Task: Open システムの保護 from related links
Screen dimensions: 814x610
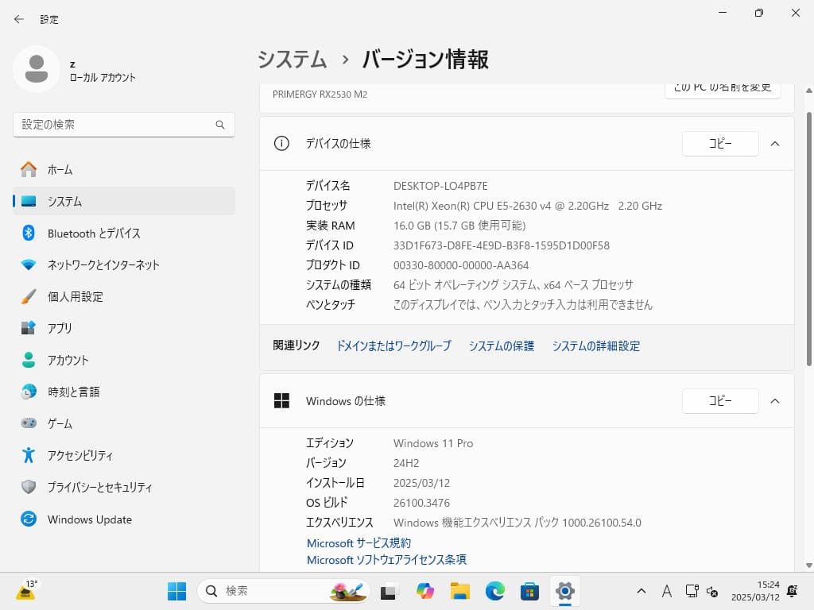Action: (x=501, y=346)
